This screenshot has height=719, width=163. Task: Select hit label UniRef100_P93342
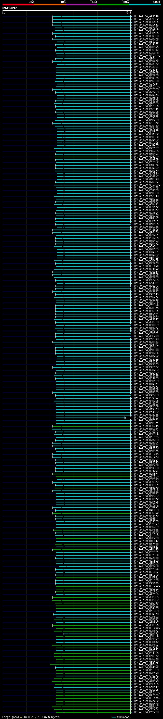146,361
